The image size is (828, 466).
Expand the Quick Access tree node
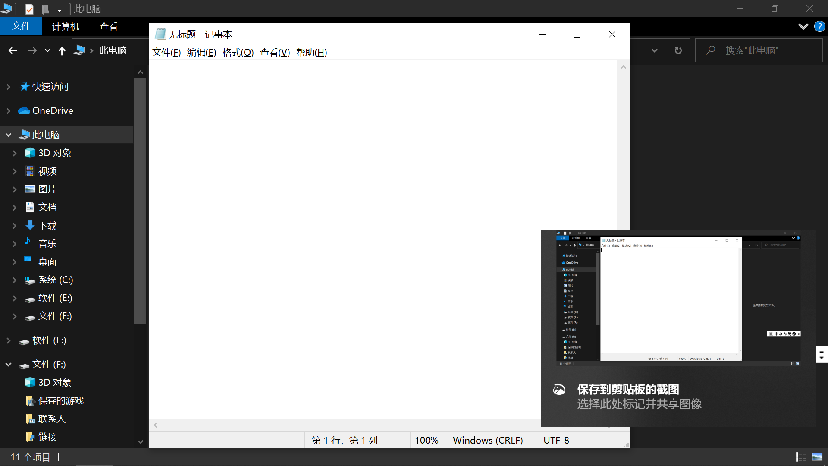click(9, 87)
